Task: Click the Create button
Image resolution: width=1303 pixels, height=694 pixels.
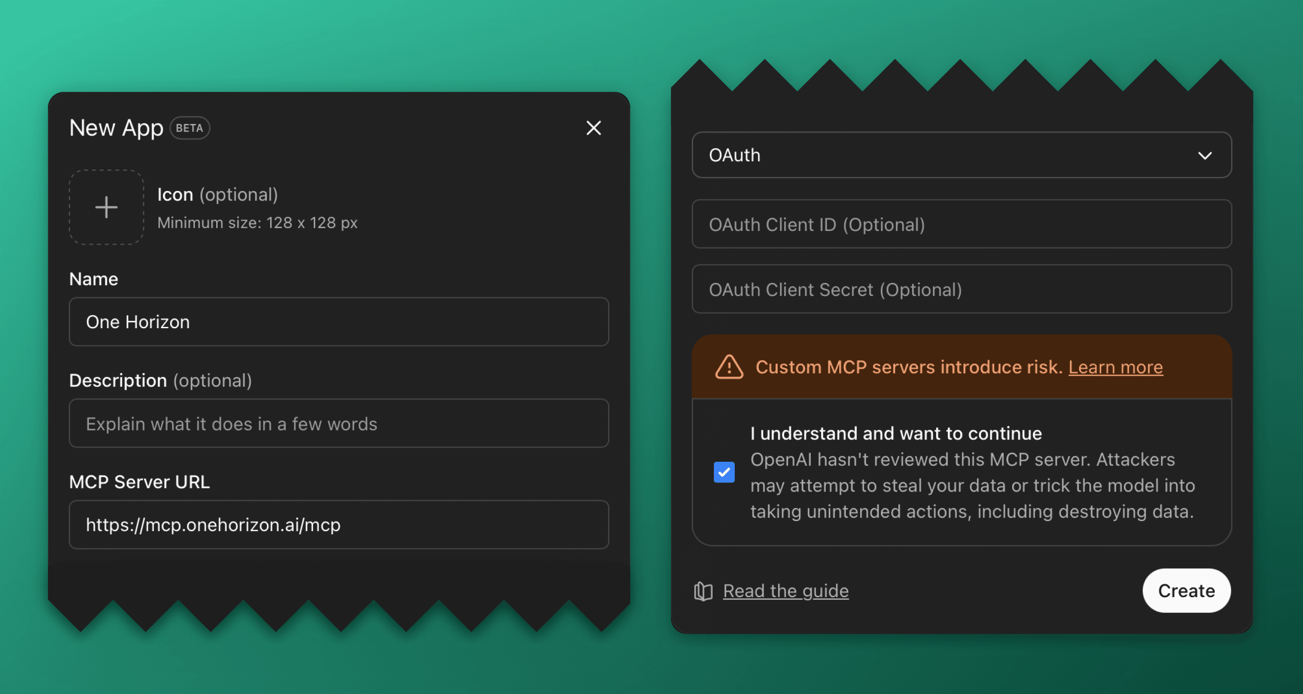Action: [x=1186, y=591]
